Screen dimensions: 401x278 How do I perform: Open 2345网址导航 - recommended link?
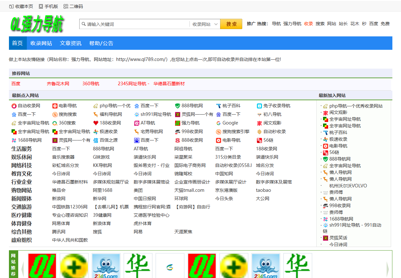134,84
